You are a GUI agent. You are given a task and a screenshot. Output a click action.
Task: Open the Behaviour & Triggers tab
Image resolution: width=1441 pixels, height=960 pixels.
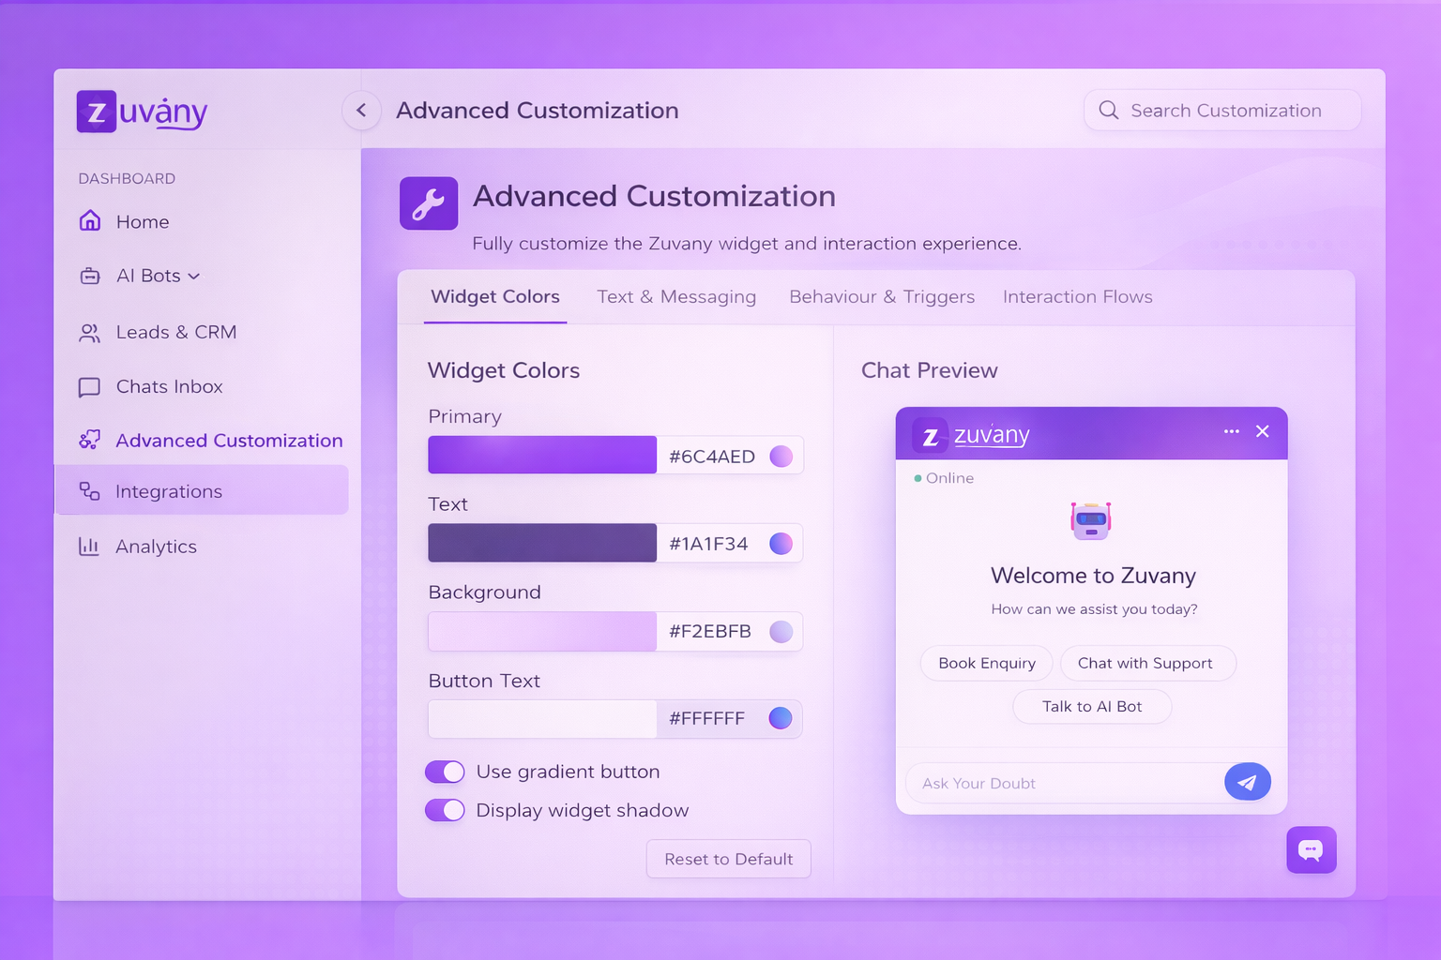tap(881, 296)
